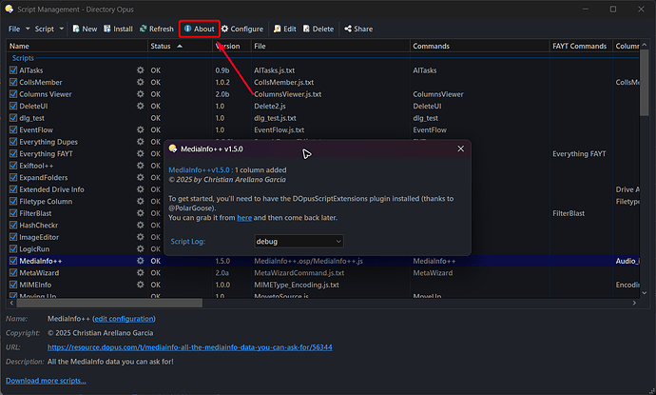
Task: Open the 'edit configuration' link
Action: click(124, 318)
